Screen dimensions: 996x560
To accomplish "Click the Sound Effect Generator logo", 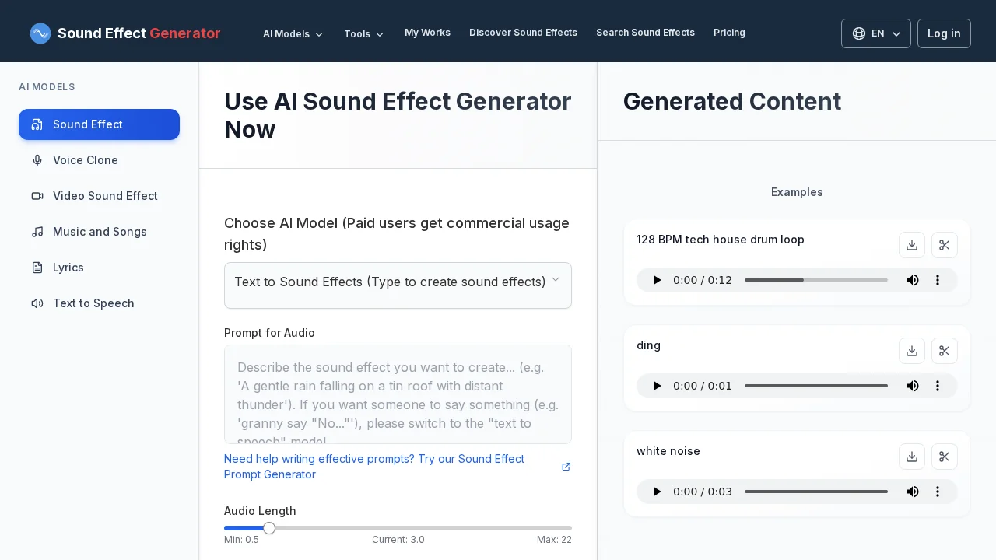I will click(125, 33).
